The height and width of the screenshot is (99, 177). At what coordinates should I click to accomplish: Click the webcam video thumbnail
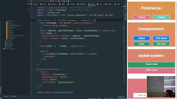[161, 87]
